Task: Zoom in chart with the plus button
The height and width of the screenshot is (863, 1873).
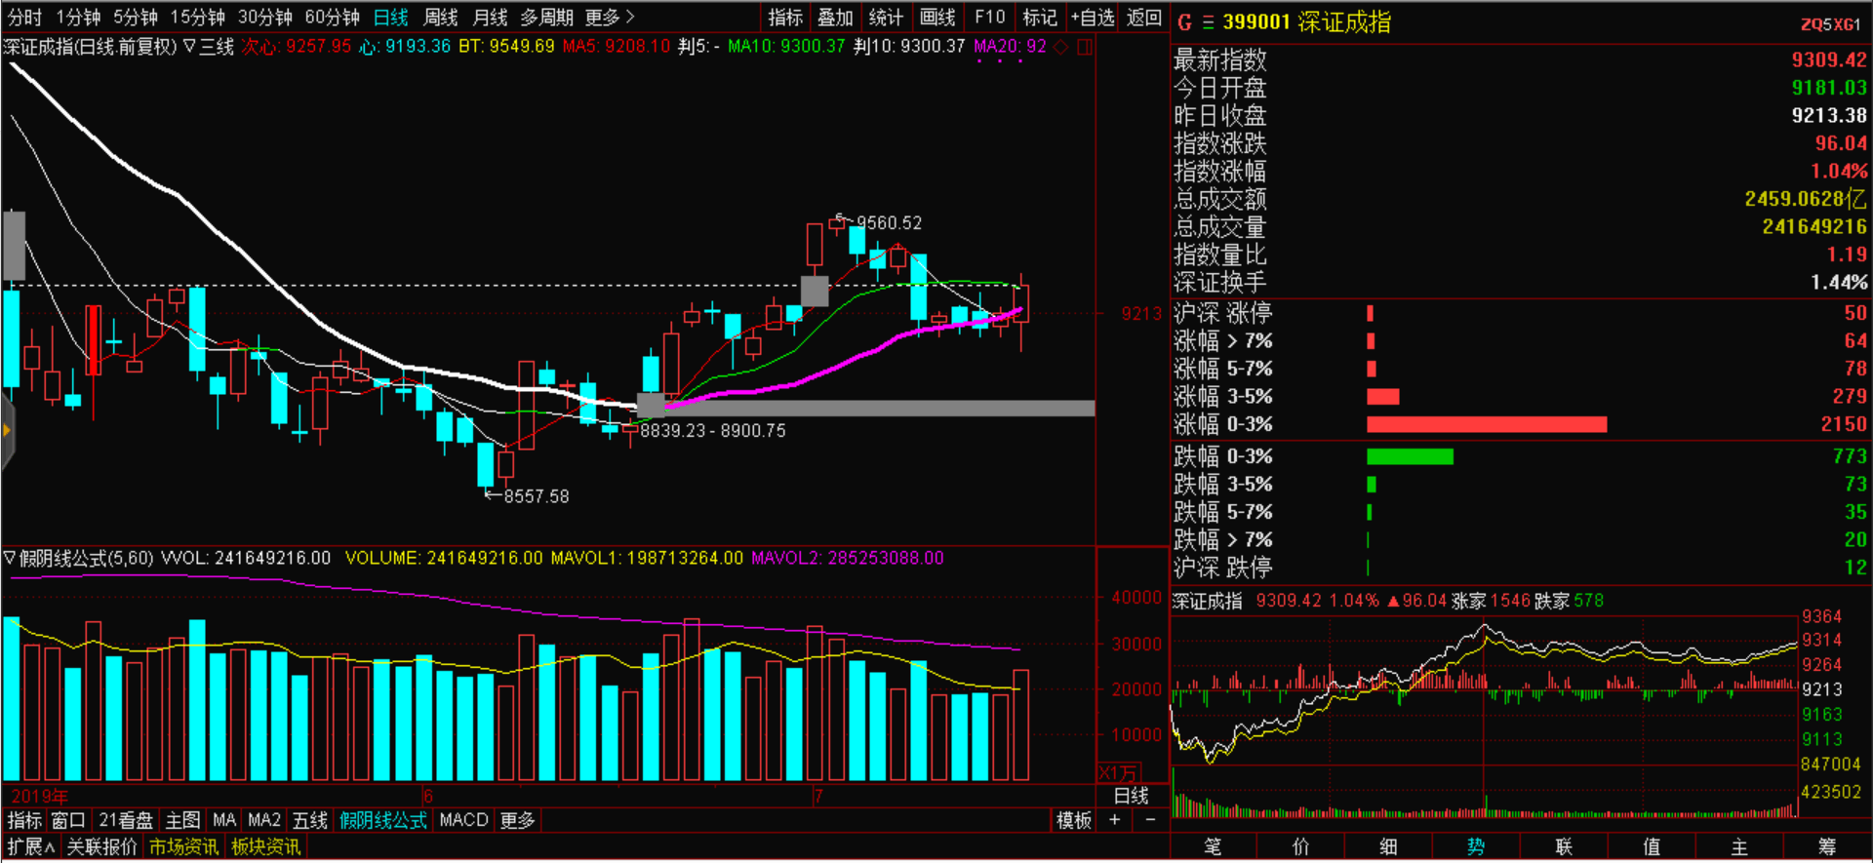Action: pyautogui.click(x=1114, y=820)
